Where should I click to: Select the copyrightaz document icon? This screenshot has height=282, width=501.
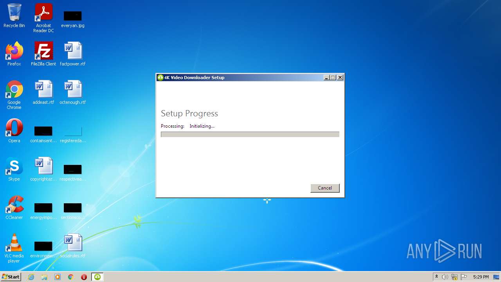coord(43,169)
